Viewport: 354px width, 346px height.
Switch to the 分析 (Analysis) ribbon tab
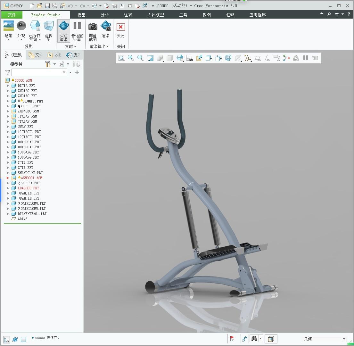[x=105, y=15]
